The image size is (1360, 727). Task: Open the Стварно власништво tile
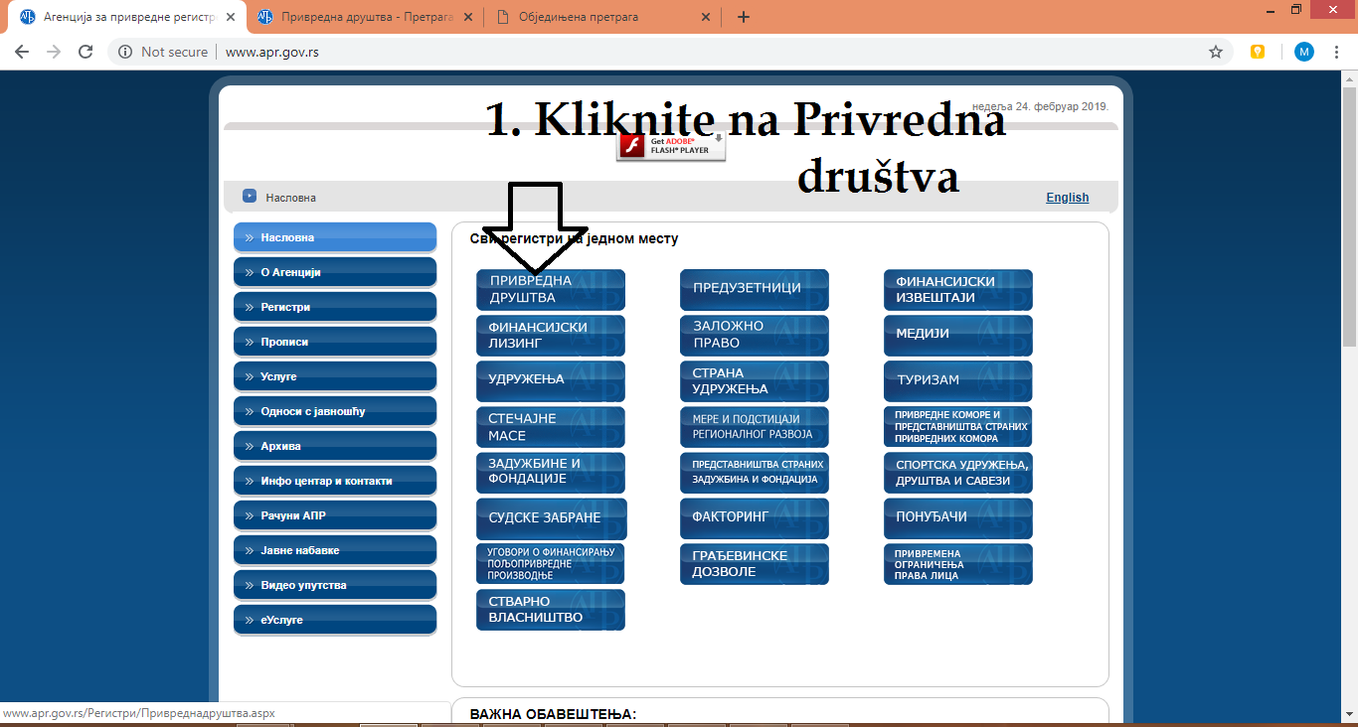click(551, 609)
